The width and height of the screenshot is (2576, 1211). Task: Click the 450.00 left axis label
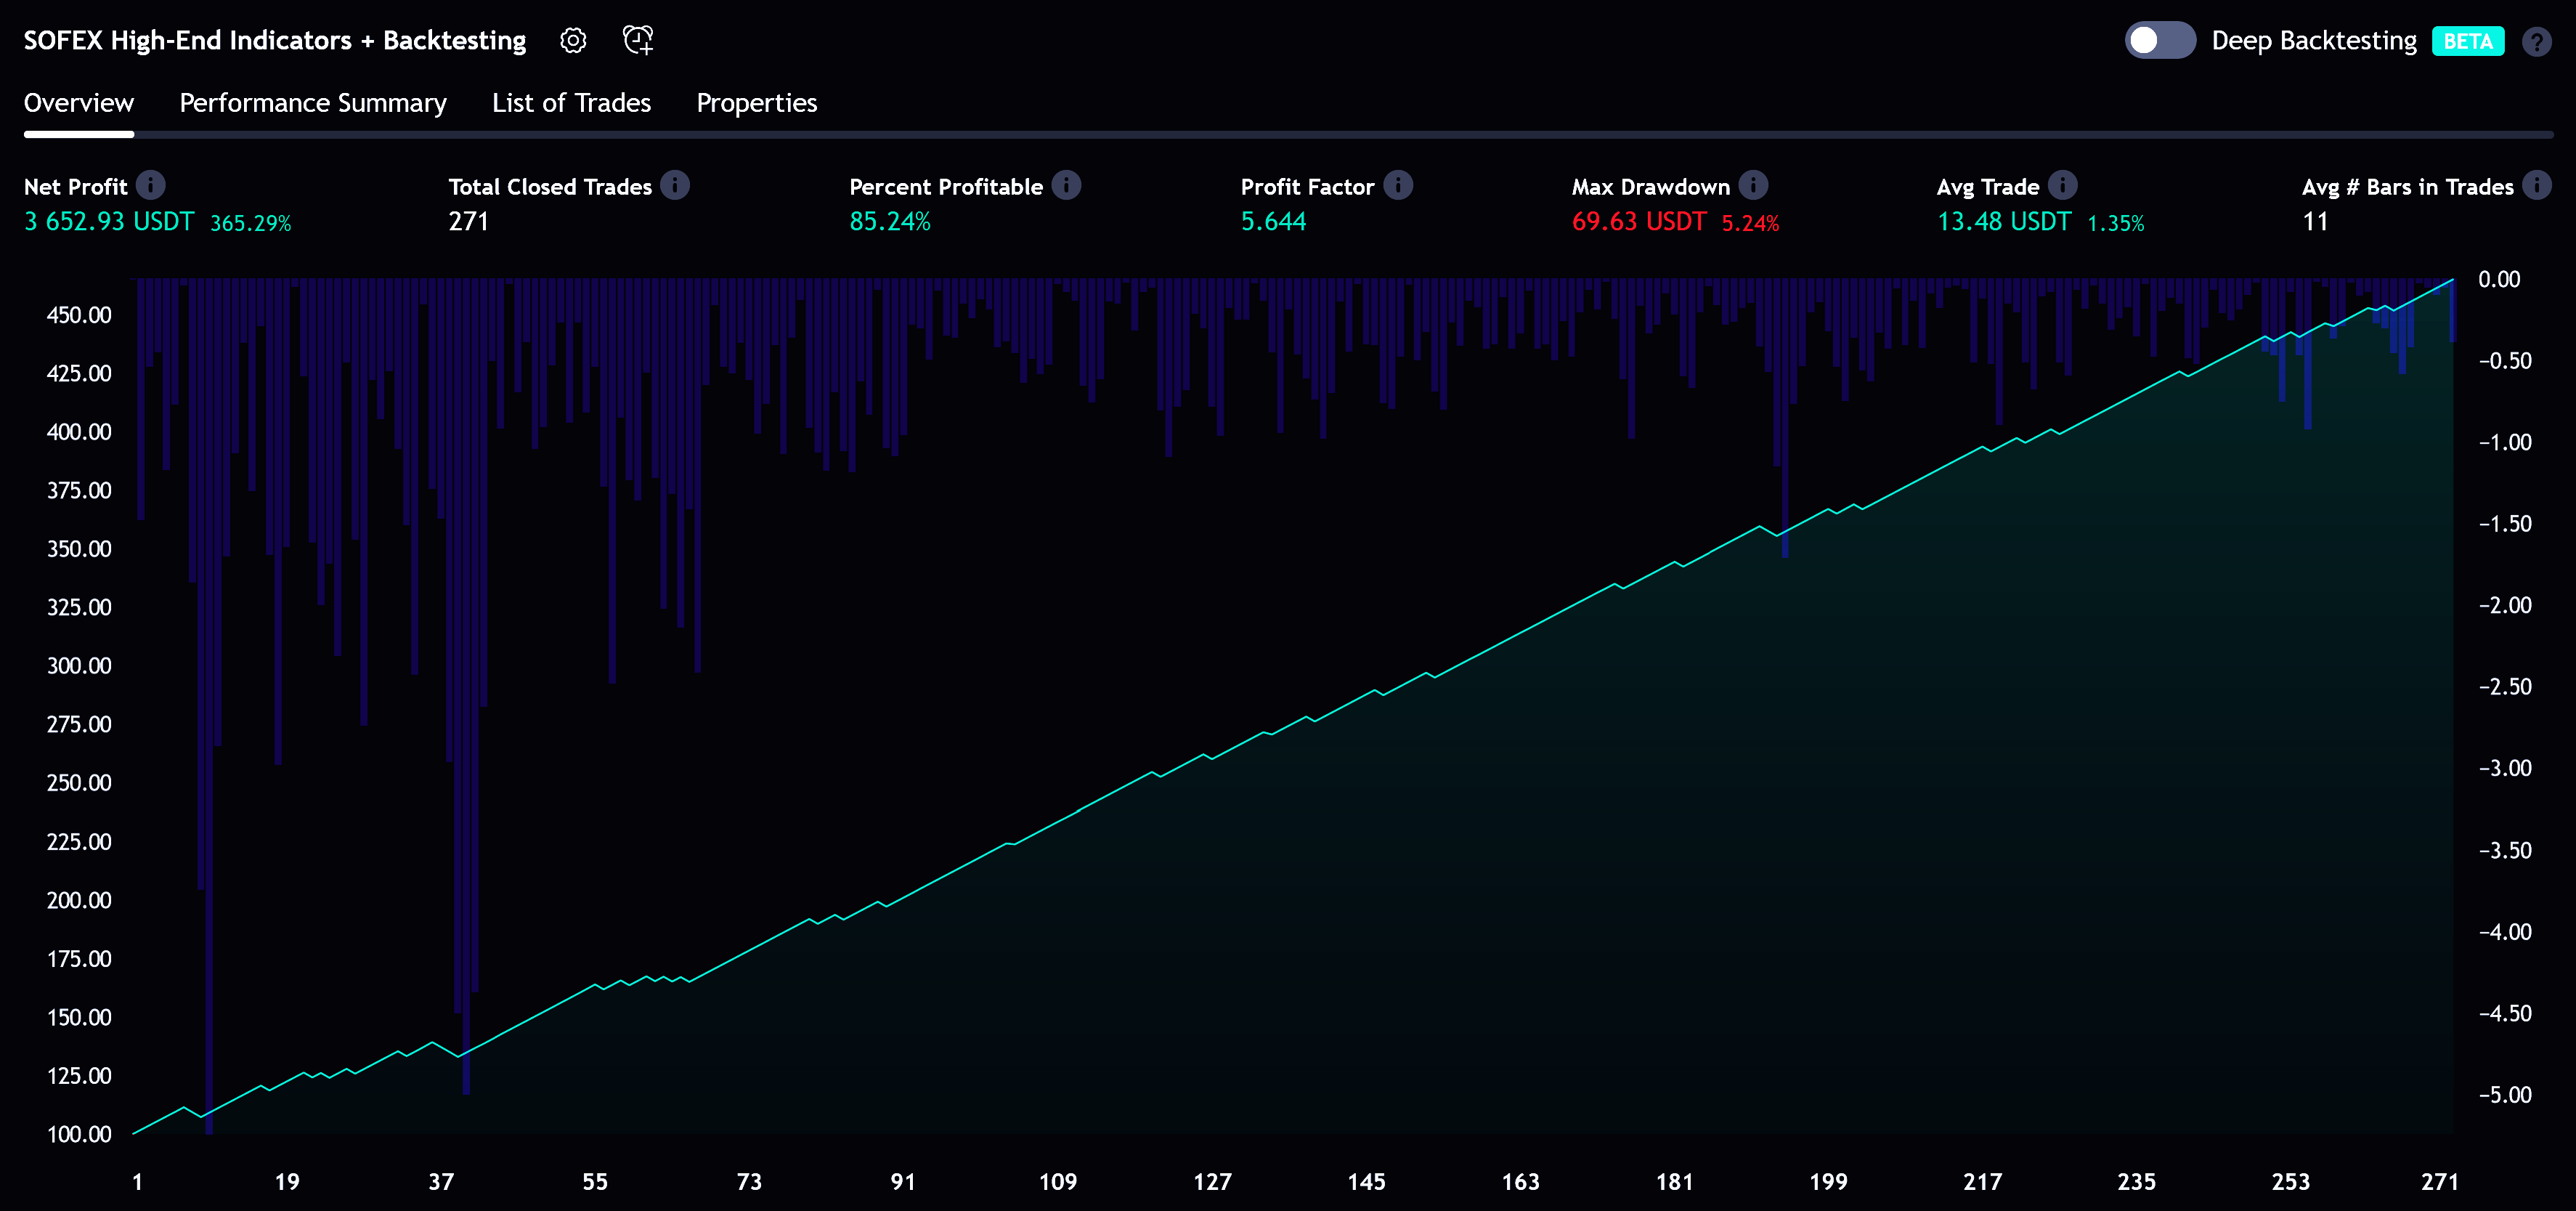click(79, 315)
